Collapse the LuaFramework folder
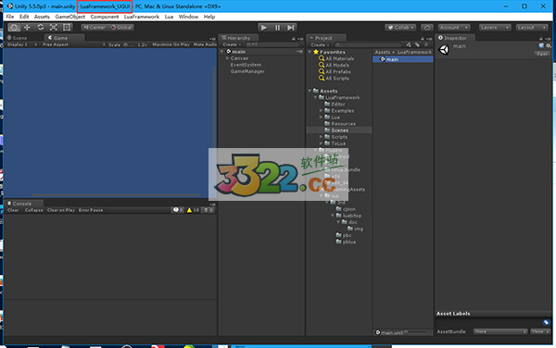The image size is (556, 348). pyautogui.click(x=316, y=97)
